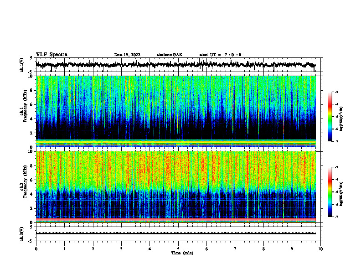The height and width of the screenshot is (279, 361).
Task: Click the date text "Dec. 19, 2022"
Action: tap(127, 55)
